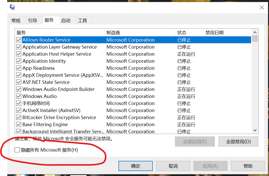This screenshot has height=176, width=269.
Task: Sort by the 制造商 column header
Action: tap(140, 32)
